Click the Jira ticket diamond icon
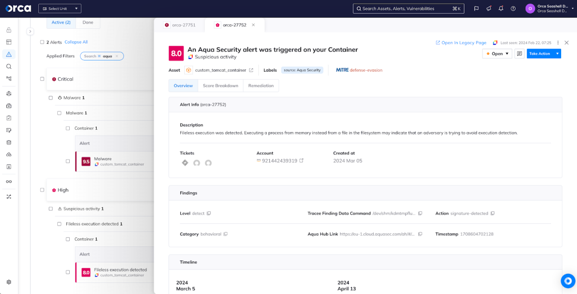Viewport: 577px width, 294px height. click(185, 163)
